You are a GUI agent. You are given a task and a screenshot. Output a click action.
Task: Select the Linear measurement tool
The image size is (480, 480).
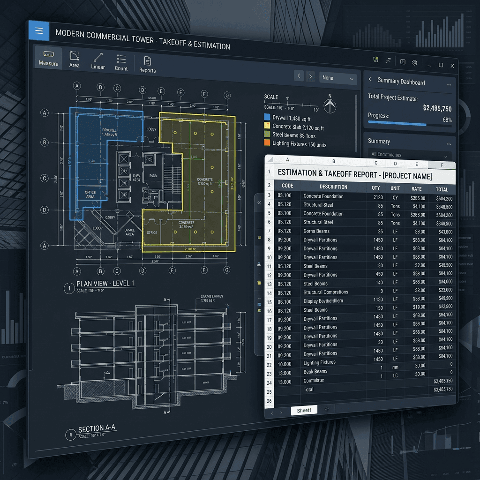(x=97, y=61)
